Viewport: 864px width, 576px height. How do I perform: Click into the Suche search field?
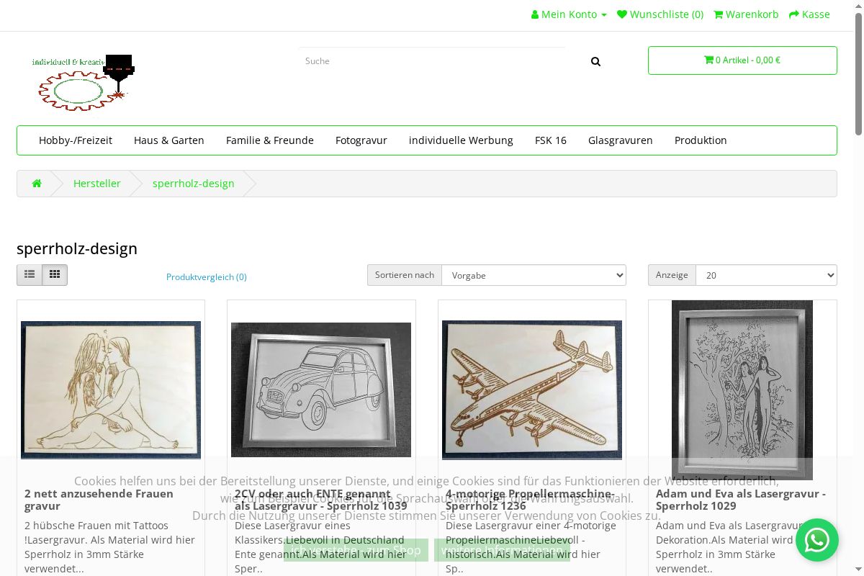[432, 61]
